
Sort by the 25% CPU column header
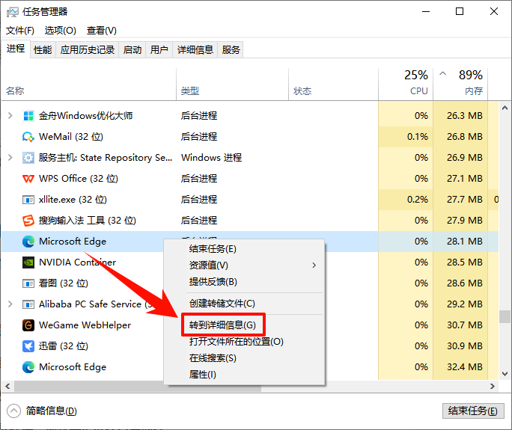click(x=406, y=85)
